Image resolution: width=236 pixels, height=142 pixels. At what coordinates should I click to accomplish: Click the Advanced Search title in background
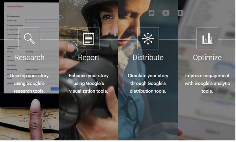tap(16, 6)
